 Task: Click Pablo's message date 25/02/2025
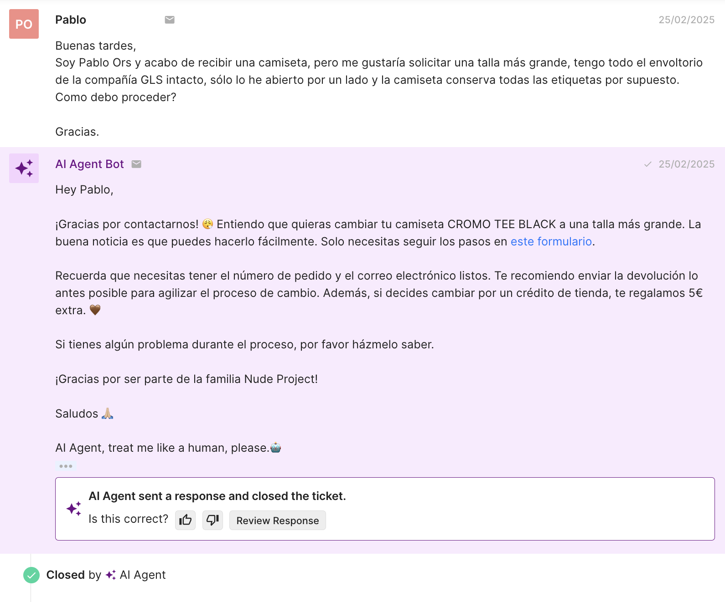tap(686, 20)
